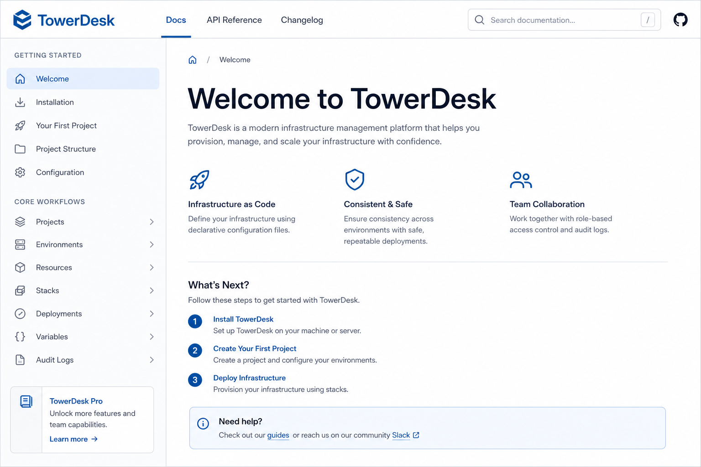
Task: Click the cube icon beside Resources
Action: [x=20, y=268]
